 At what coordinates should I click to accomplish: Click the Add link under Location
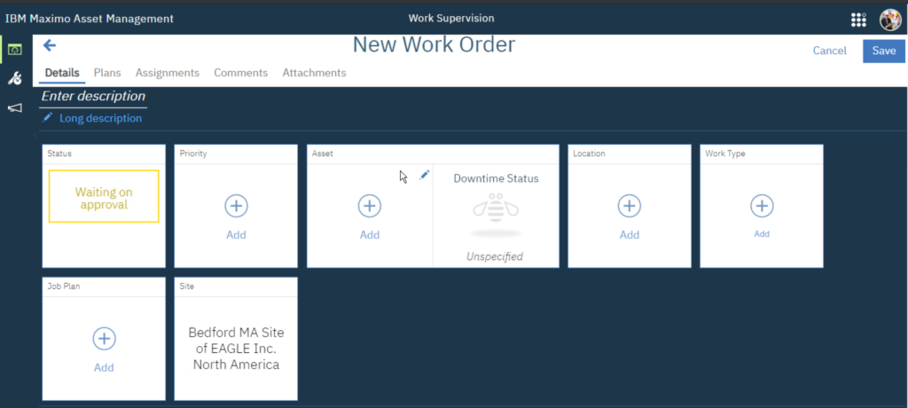[x=630, y=235]
